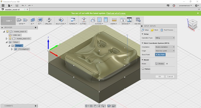
Task: Open the CAM workspace switcher dropdown
Action: click(9, 21)
